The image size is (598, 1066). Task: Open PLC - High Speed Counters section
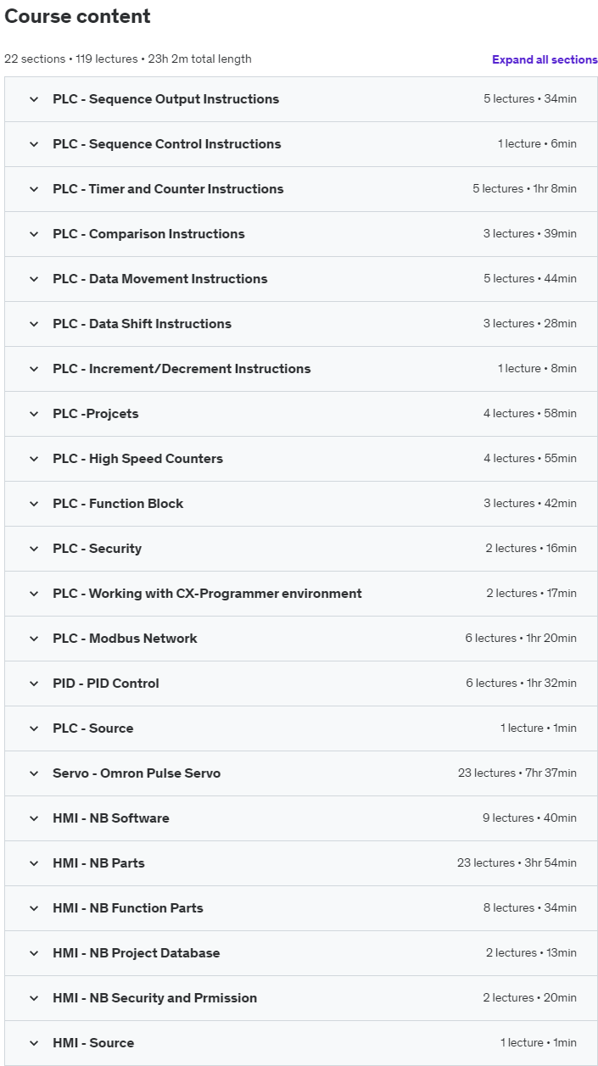tap(137, 459)
